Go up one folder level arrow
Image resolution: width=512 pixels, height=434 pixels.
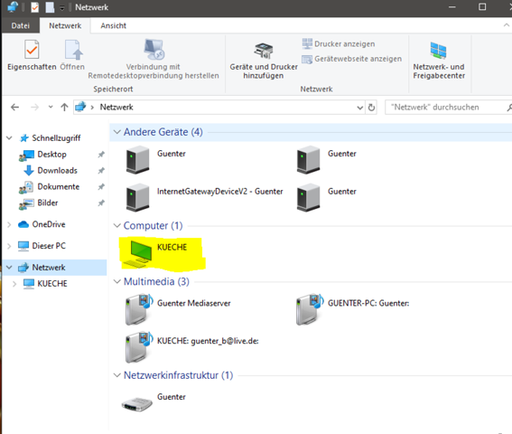point(64,107)
